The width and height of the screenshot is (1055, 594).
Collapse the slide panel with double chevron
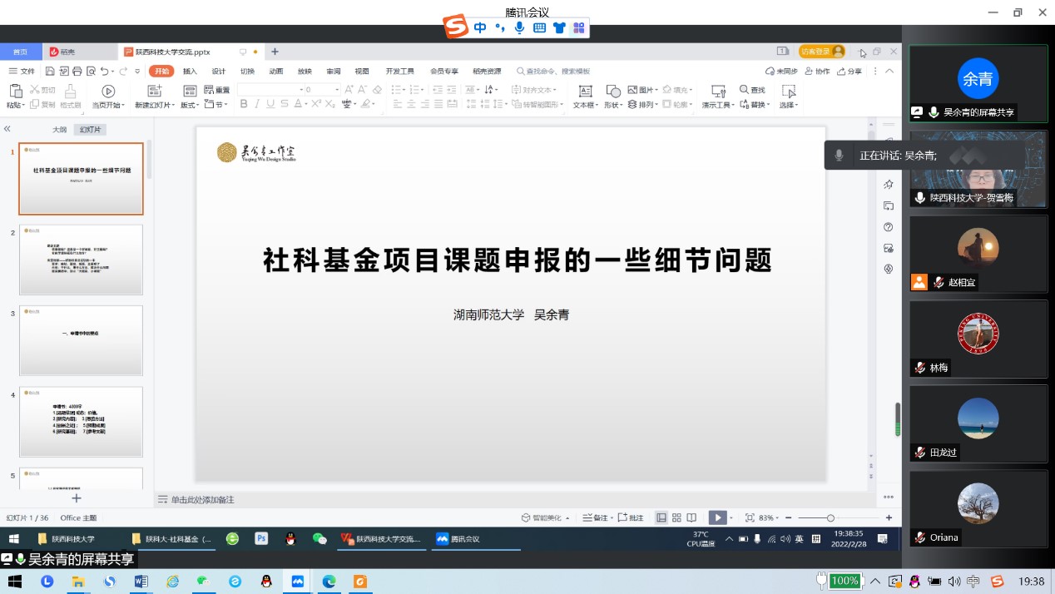coord(7,129)
